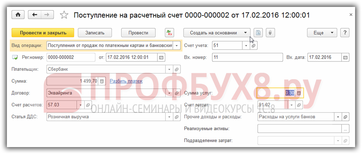Click the Реализуемые активы input field
Screen dimensions: 362x154
(300, 129)
